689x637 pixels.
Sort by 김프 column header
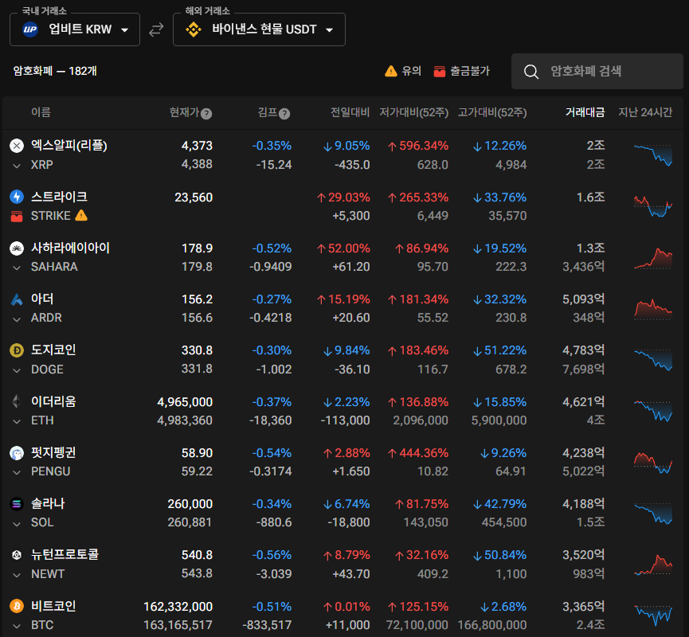268,112
